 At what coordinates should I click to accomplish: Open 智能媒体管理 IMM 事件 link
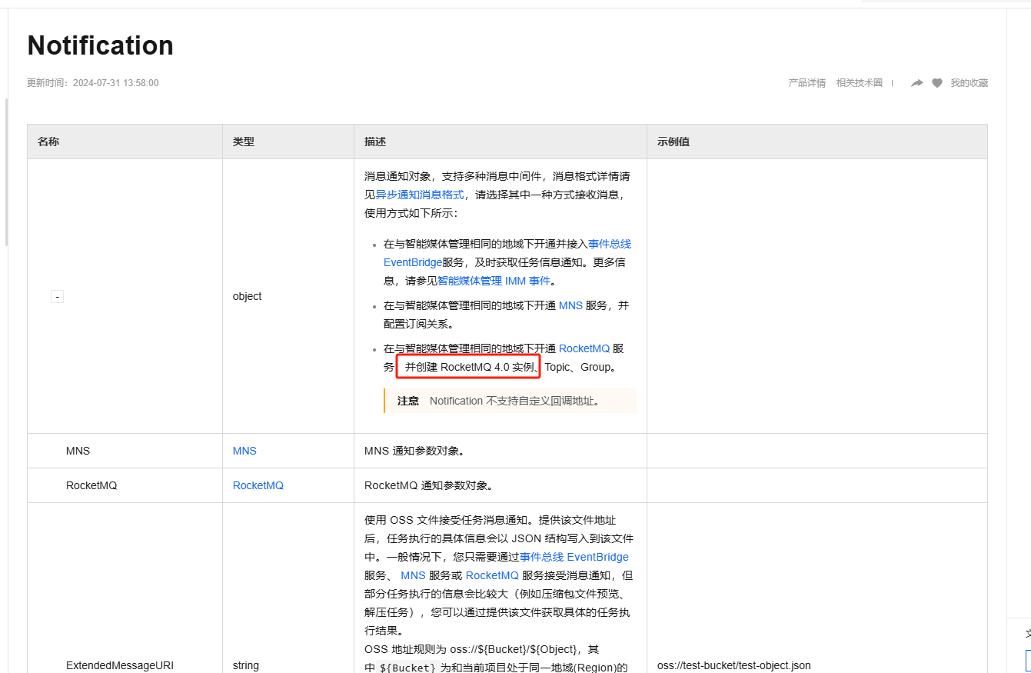point(494,281)
